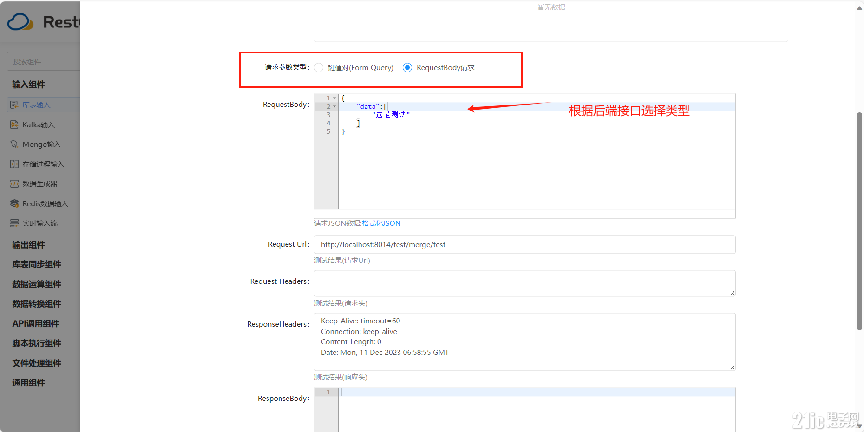This screenshot has height=432, width=864.
Task: Click the 存储过程输入 component icon
Action: point(14,164)
